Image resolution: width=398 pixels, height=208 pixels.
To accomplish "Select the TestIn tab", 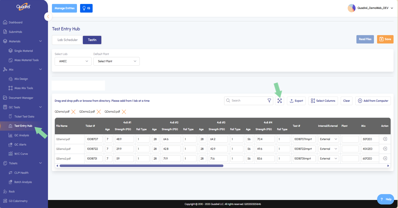I will pyautogui.click(x=92, y=40).
